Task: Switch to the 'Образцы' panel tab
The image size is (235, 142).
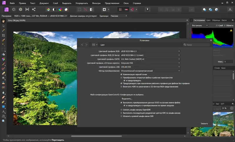Action: pyautogui.click(x=216, y=20)
